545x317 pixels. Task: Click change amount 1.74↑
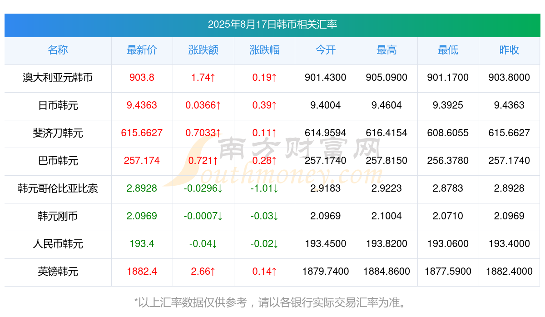pyautogui.click(x=203, y=78)
